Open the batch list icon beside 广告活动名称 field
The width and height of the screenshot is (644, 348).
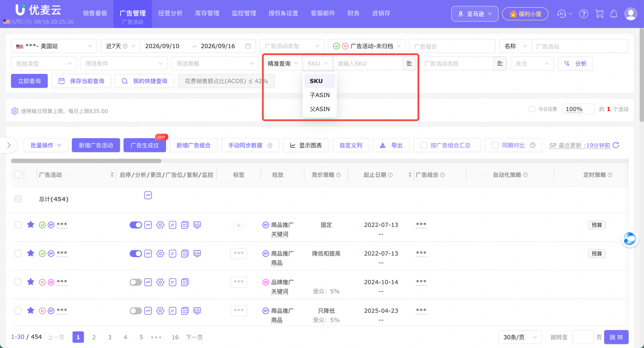point(500,63)
